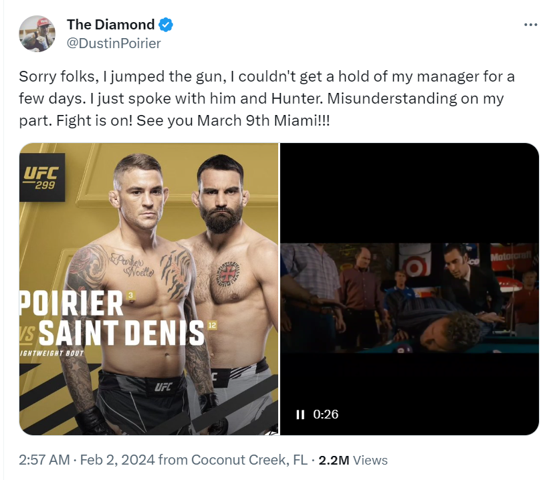Image resolution: width=553 pixels, height=480 pixels.
Task: Open "The Diamond" display name link
Action: 110,25
